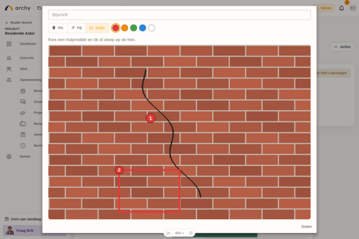The image size is (359, 239).
Task: Select the Kader frame tool
Action: pos(98,28)
